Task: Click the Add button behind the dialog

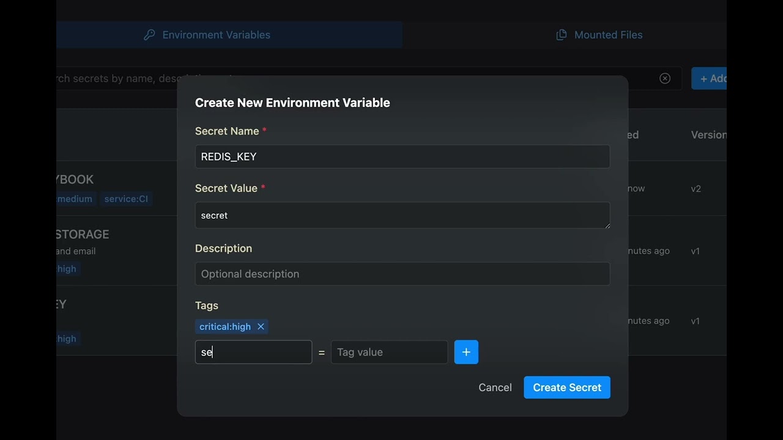Action: coord(710,78)
